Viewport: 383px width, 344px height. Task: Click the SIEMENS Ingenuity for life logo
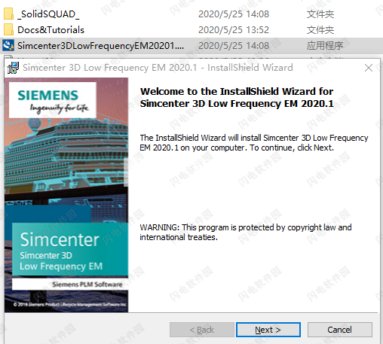pyautogui.click(x=53, y=100)
